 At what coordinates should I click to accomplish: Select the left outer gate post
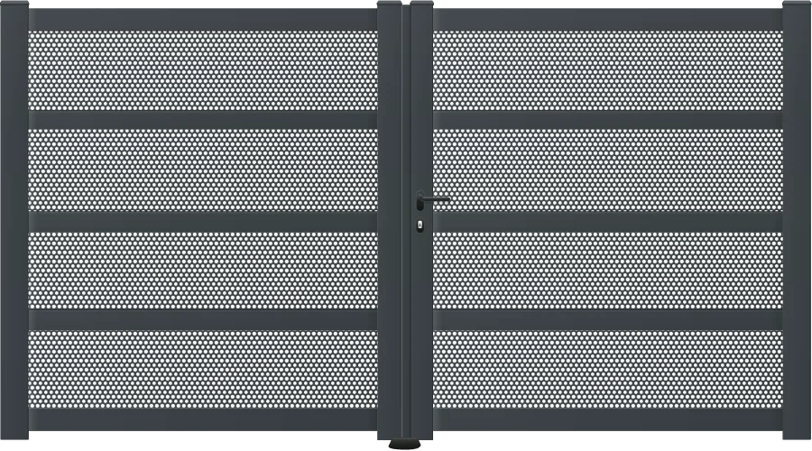click(14, 221)
